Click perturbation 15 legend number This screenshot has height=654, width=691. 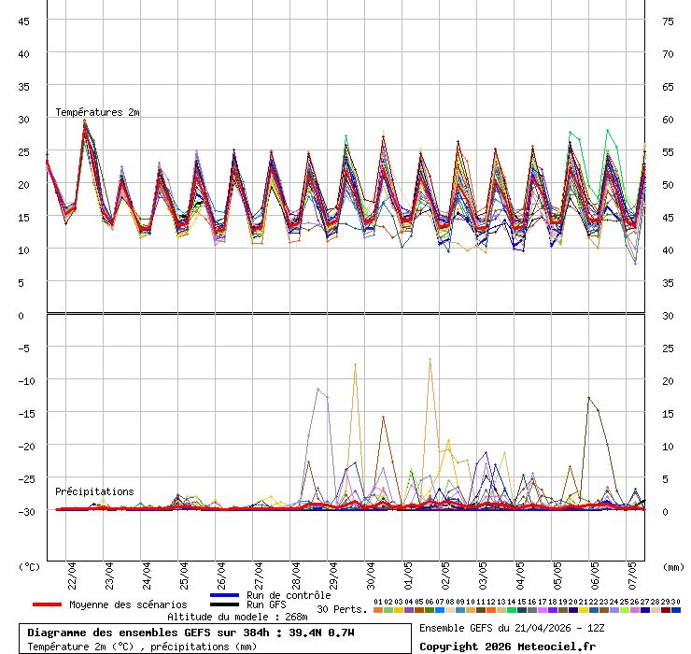pos(521,602)
